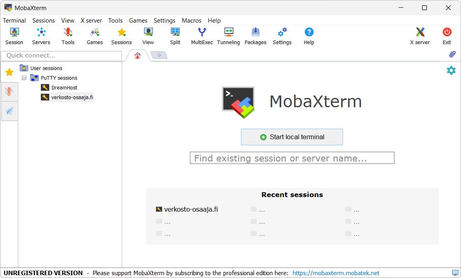Click the Find existing session search field

coord(291,158)
